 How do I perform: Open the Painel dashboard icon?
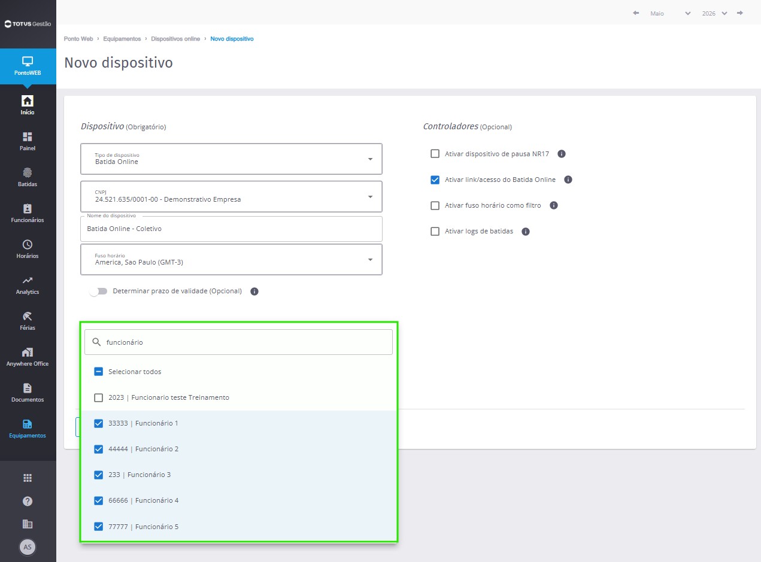28,136
